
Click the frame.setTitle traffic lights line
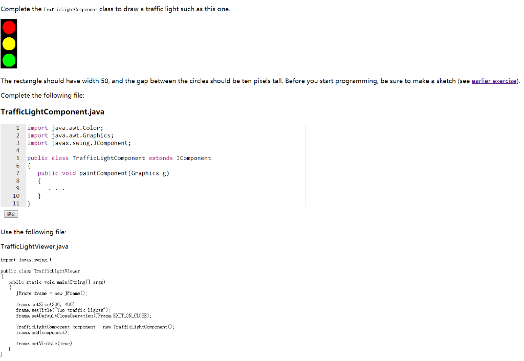[61, 309]
